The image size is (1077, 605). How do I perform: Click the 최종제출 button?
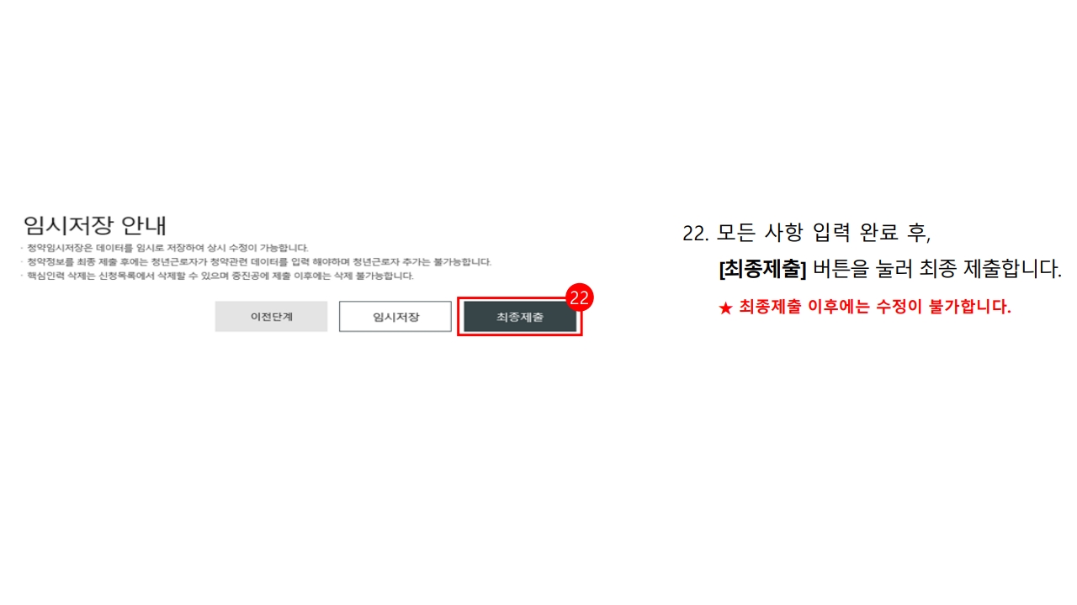[520, 317]
